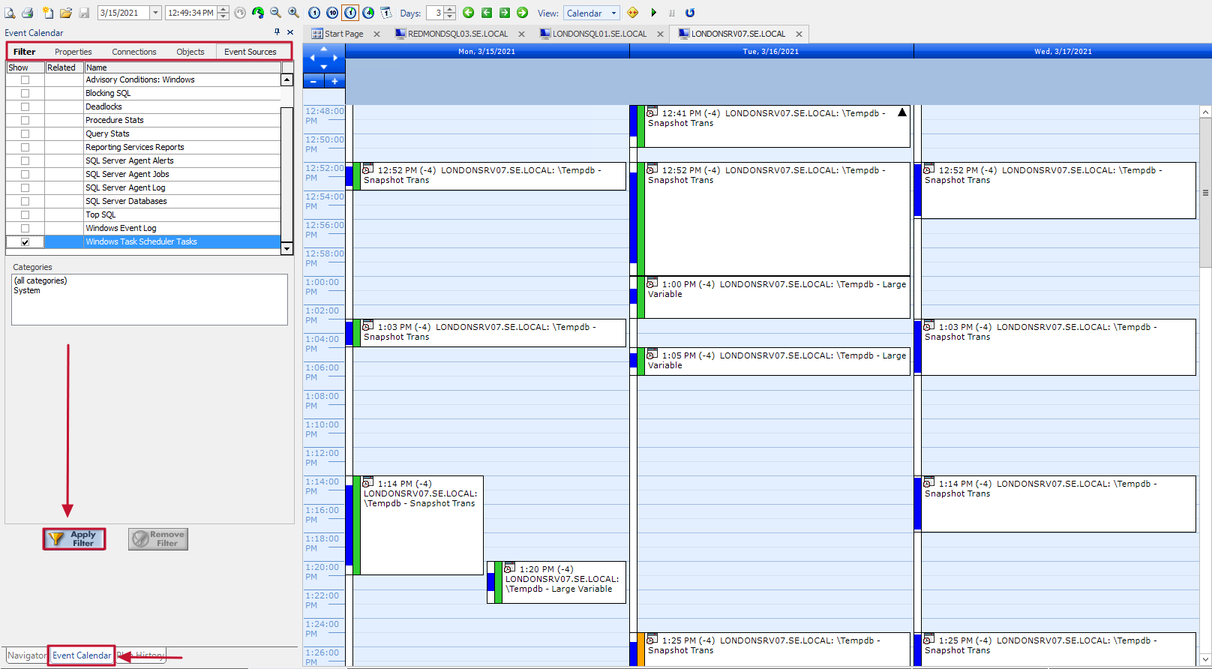Click the green circular arrow toolbar icon

pos(258,13)
